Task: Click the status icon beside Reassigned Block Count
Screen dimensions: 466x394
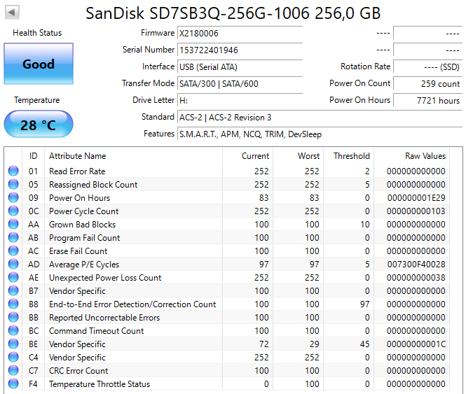Action: (13, 185)
